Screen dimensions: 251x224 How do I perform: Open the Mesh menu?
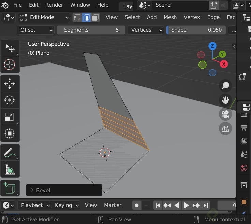click(x=170, y=17)
